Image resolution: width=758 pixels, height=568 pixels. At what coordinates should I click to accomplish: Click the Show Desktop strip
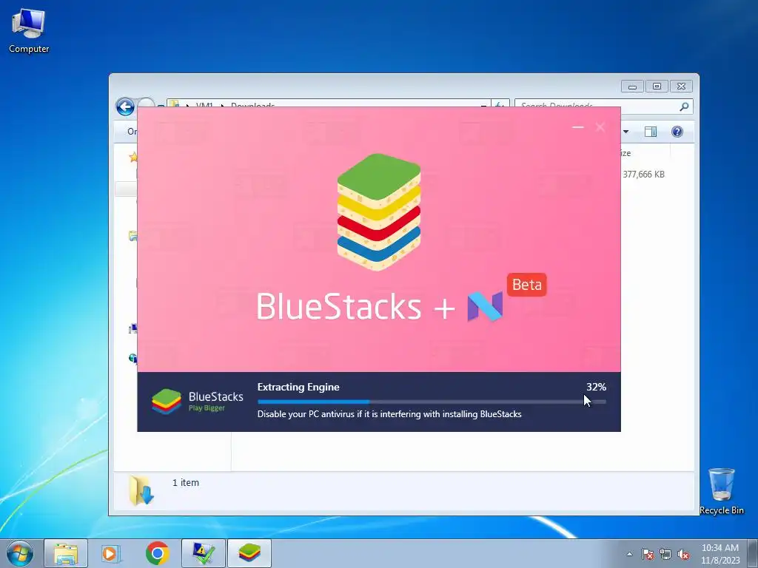point(753,553)
